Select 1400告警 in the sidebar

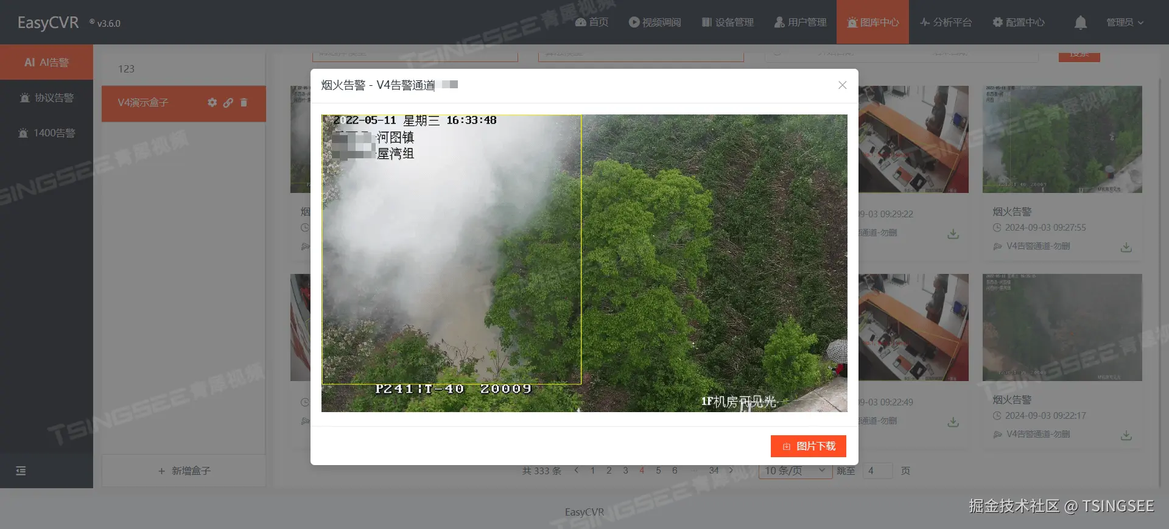tap(46, 133)
